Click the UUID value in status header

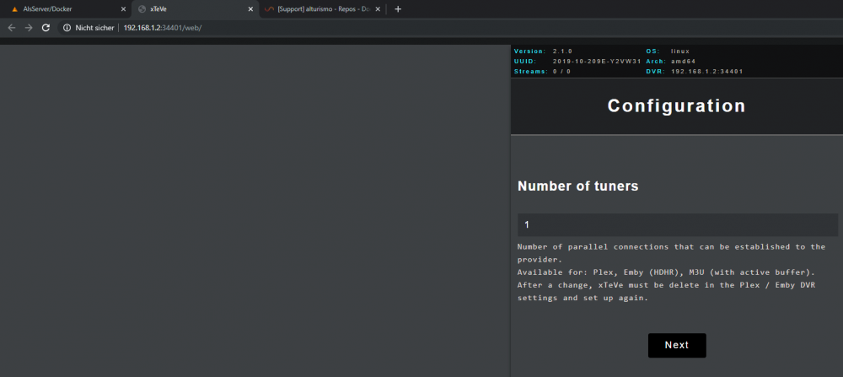tap(597, 62)
